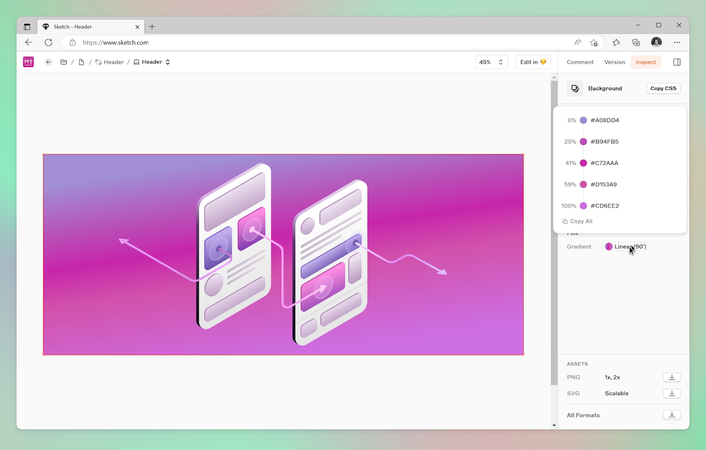Open the 45% zoom level dropdown

pos(491,62)
